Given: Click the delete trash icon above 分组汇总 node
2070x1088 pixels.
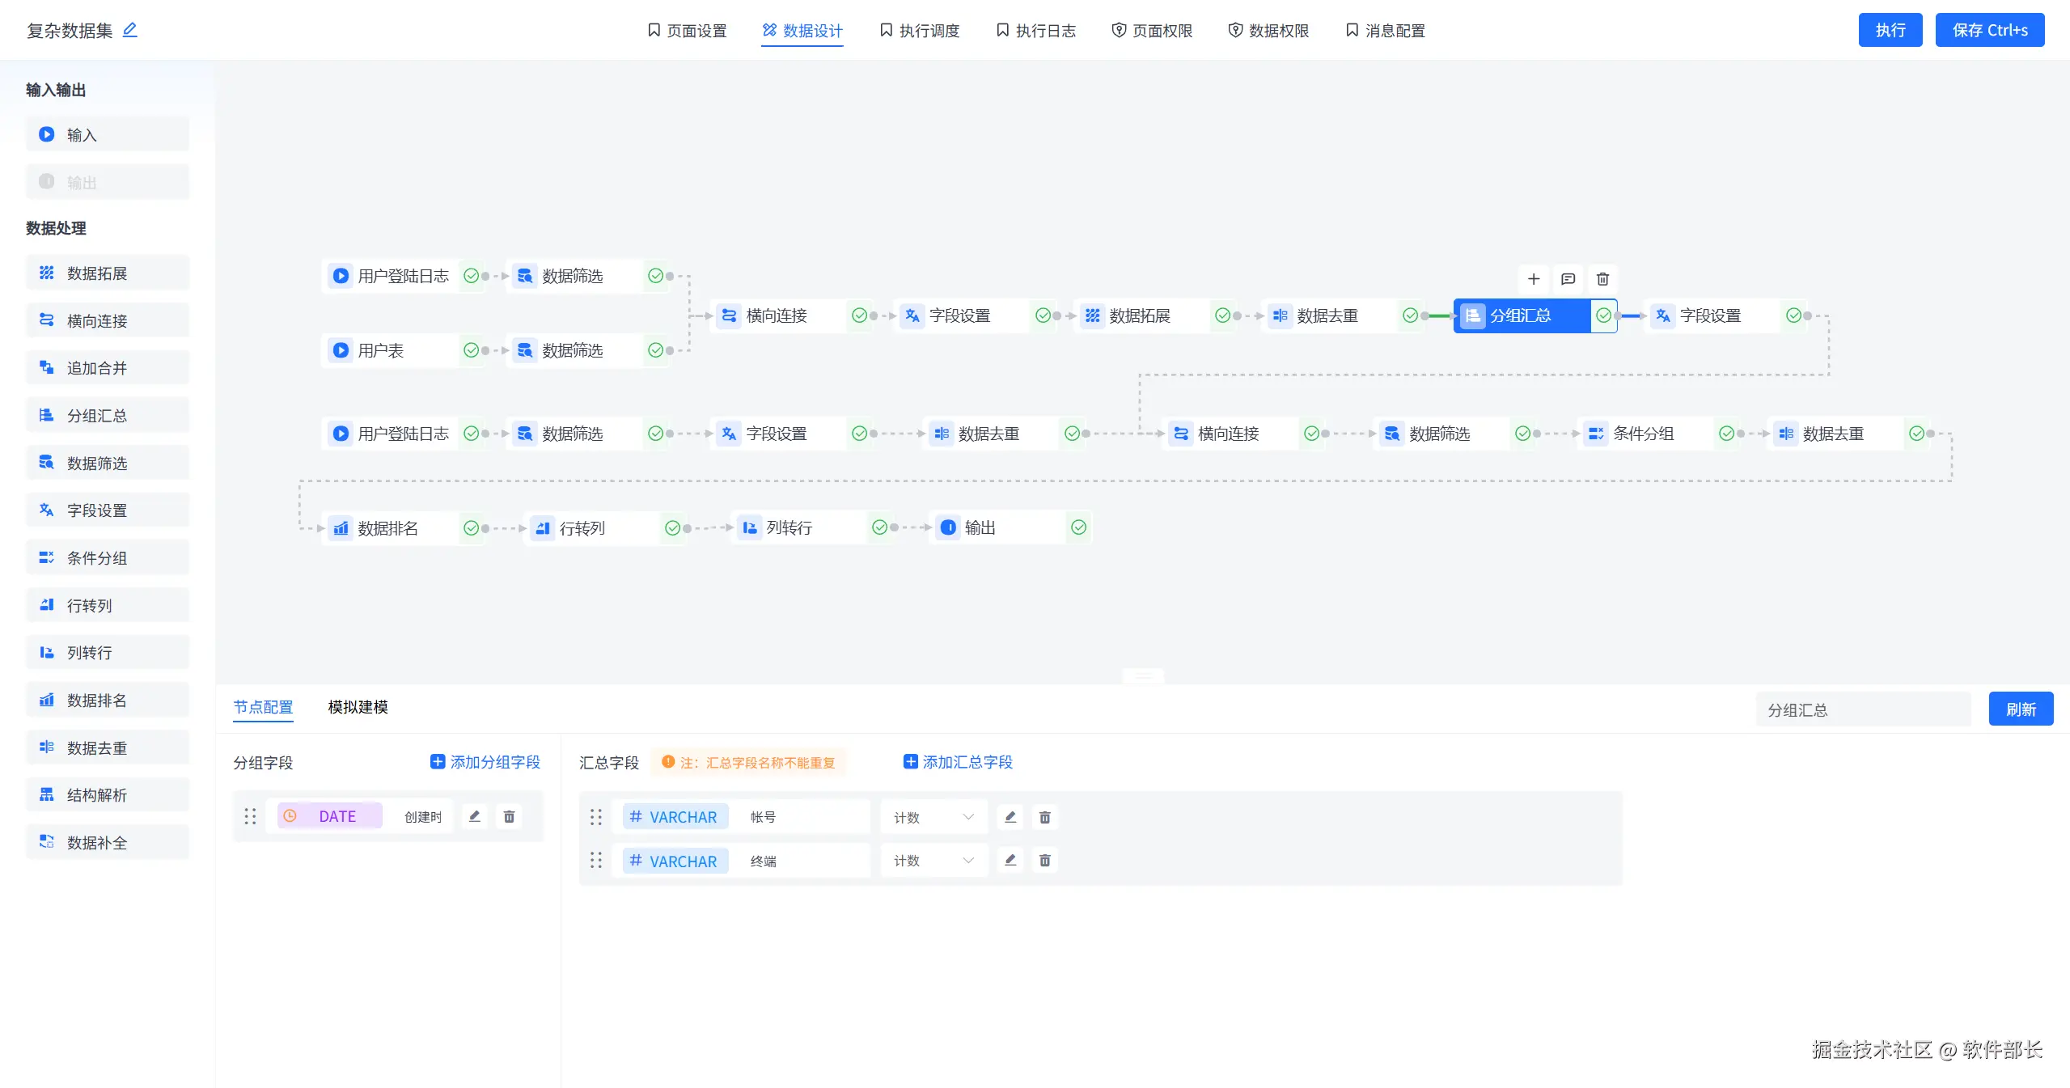Looking at the screenshot, I should point(1602,279).
